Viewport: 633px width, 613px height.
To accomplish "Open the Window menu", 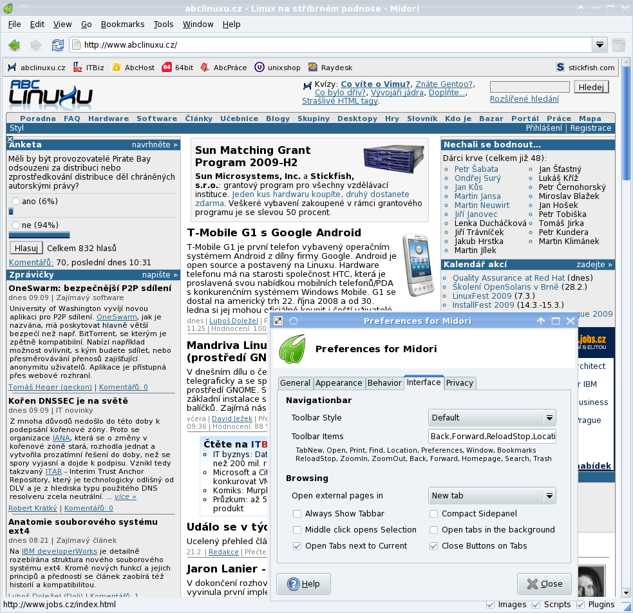I will tap(198, 24).
